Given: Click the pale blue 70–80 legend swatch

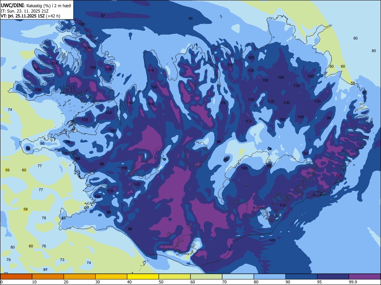Looking at the screenshot, I should (x=238, y=277).
